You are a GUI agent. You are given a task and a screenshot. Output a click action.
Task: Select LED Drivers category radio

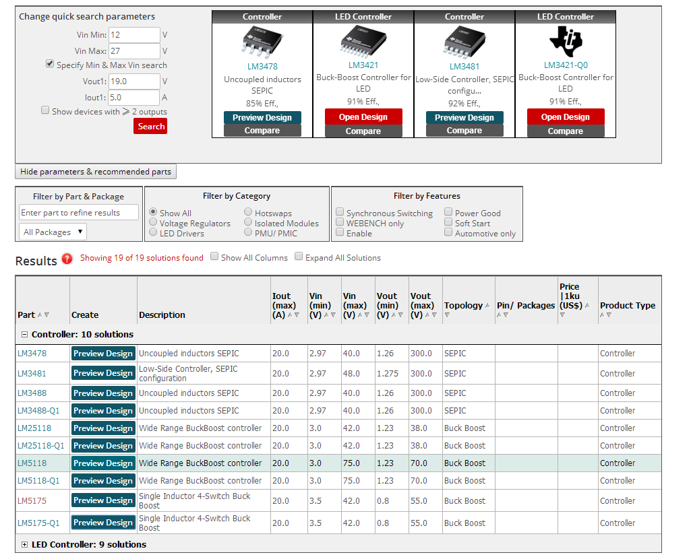pos(153,232)
